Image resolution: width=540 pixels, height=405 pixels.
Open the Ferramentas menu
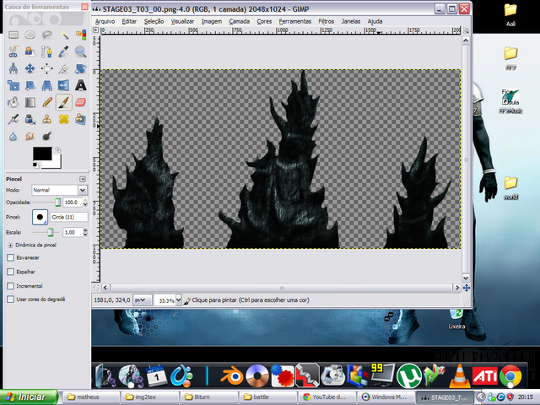pos(295,21)
